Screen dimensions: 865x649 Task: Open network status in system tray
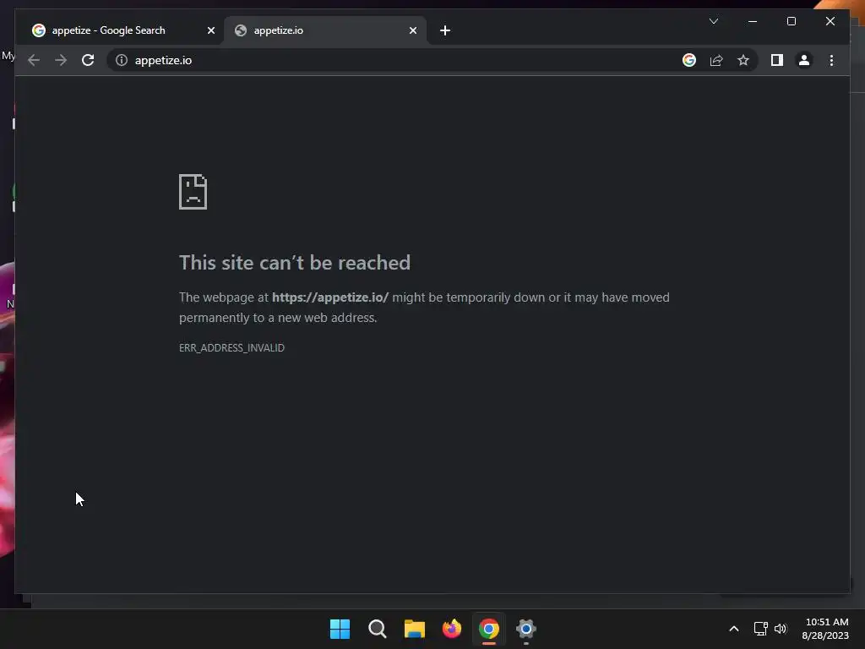coord(761,629)
